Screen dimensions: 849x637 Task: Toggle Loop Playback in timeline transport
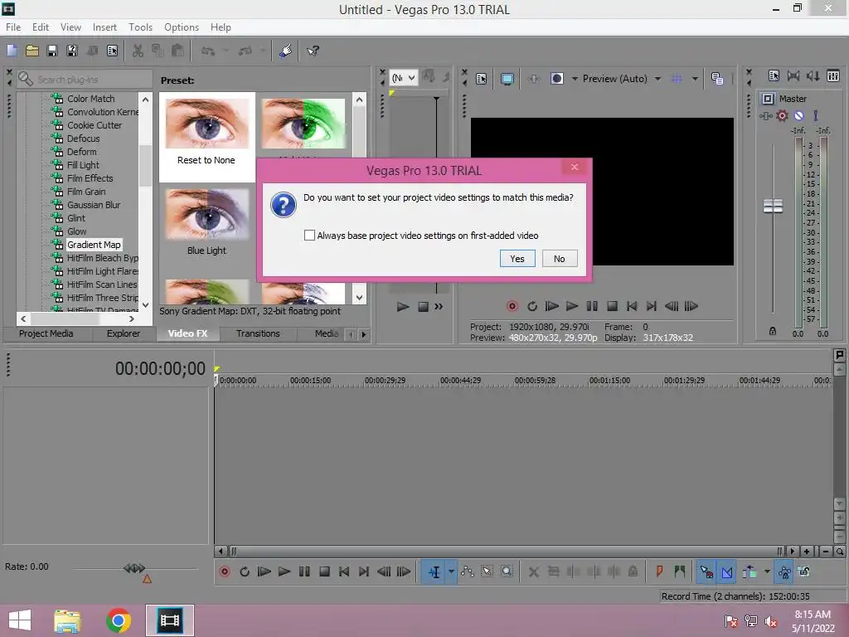(x=245, y=572)
